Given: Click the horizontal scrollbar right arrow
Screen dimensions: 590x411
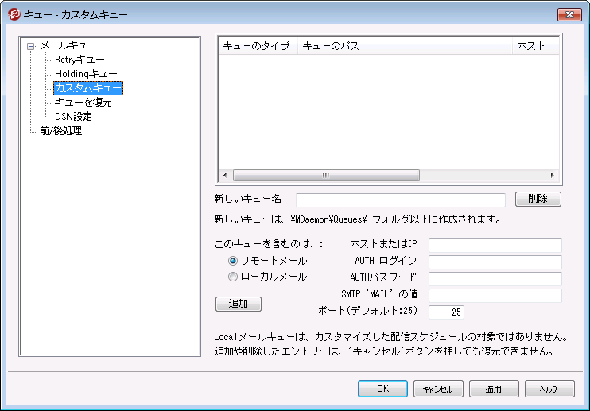Looking at the screenshot, I should 553,175.
